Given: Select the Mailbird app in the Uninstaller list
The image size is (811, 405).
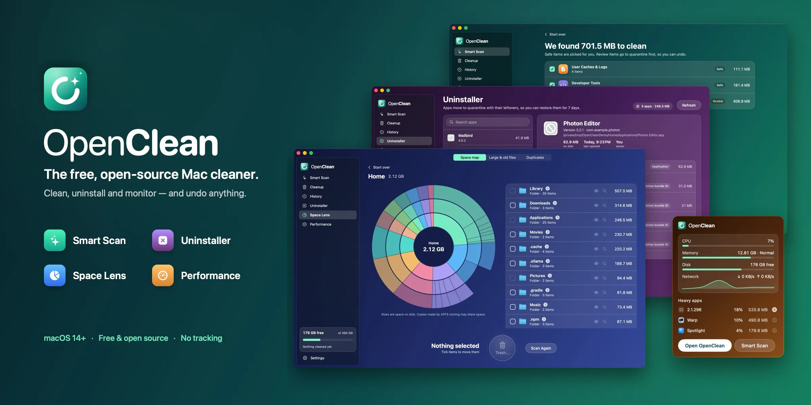Looking at the screenshot, I should click(488, 138).
